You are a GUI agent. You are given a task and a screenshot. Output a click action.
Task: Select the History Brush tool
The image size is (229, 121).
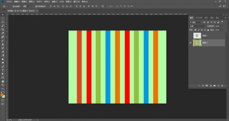point(3,48)
